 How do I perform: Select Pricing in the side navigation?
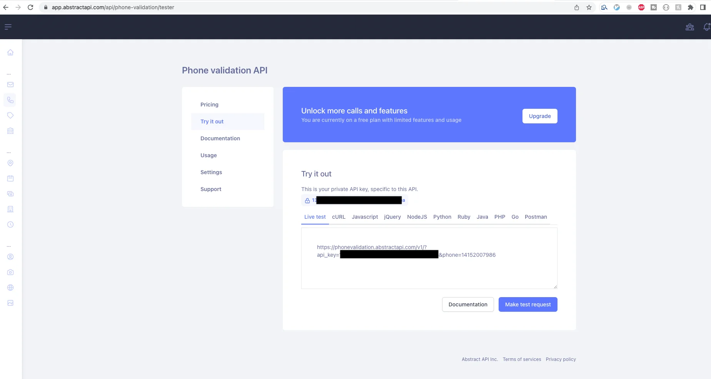tap(209, 104)
